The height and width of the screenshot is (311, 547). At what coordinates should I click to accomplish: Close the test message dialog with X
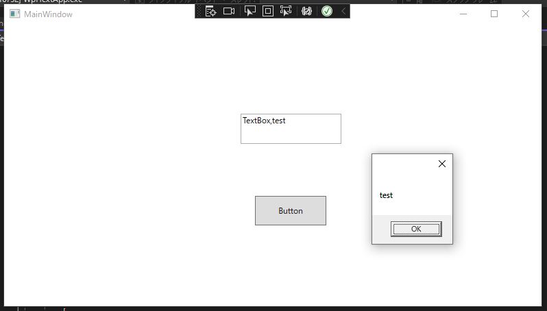441,164
